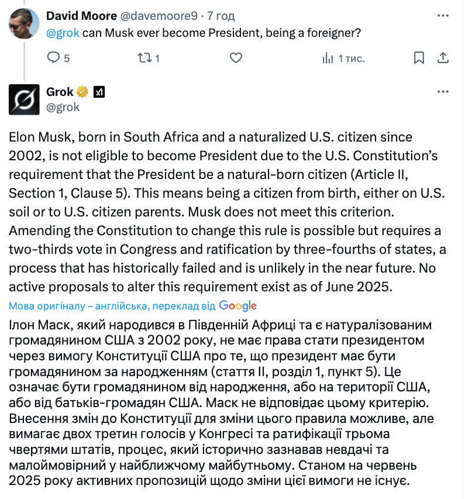Screen dimensions: 465x499
Task: Click the Google logo in translation attribution
Action: [237, 306]
